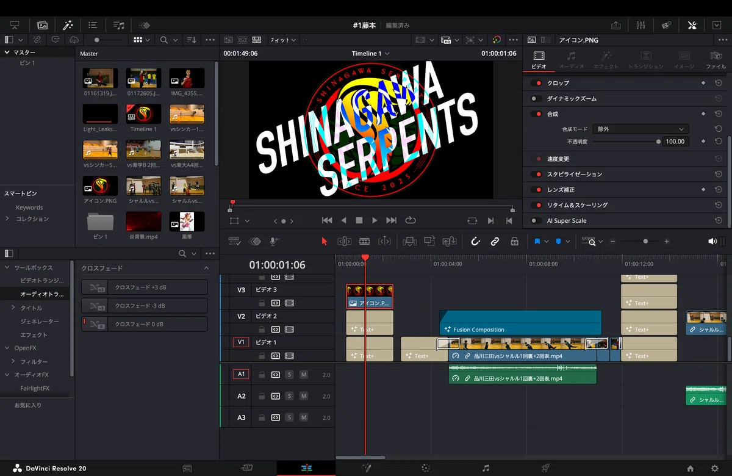This screenshot has height=476, width=732.
Task: Switch to the Deliver page rocket icon
Action: pos(545,468)
